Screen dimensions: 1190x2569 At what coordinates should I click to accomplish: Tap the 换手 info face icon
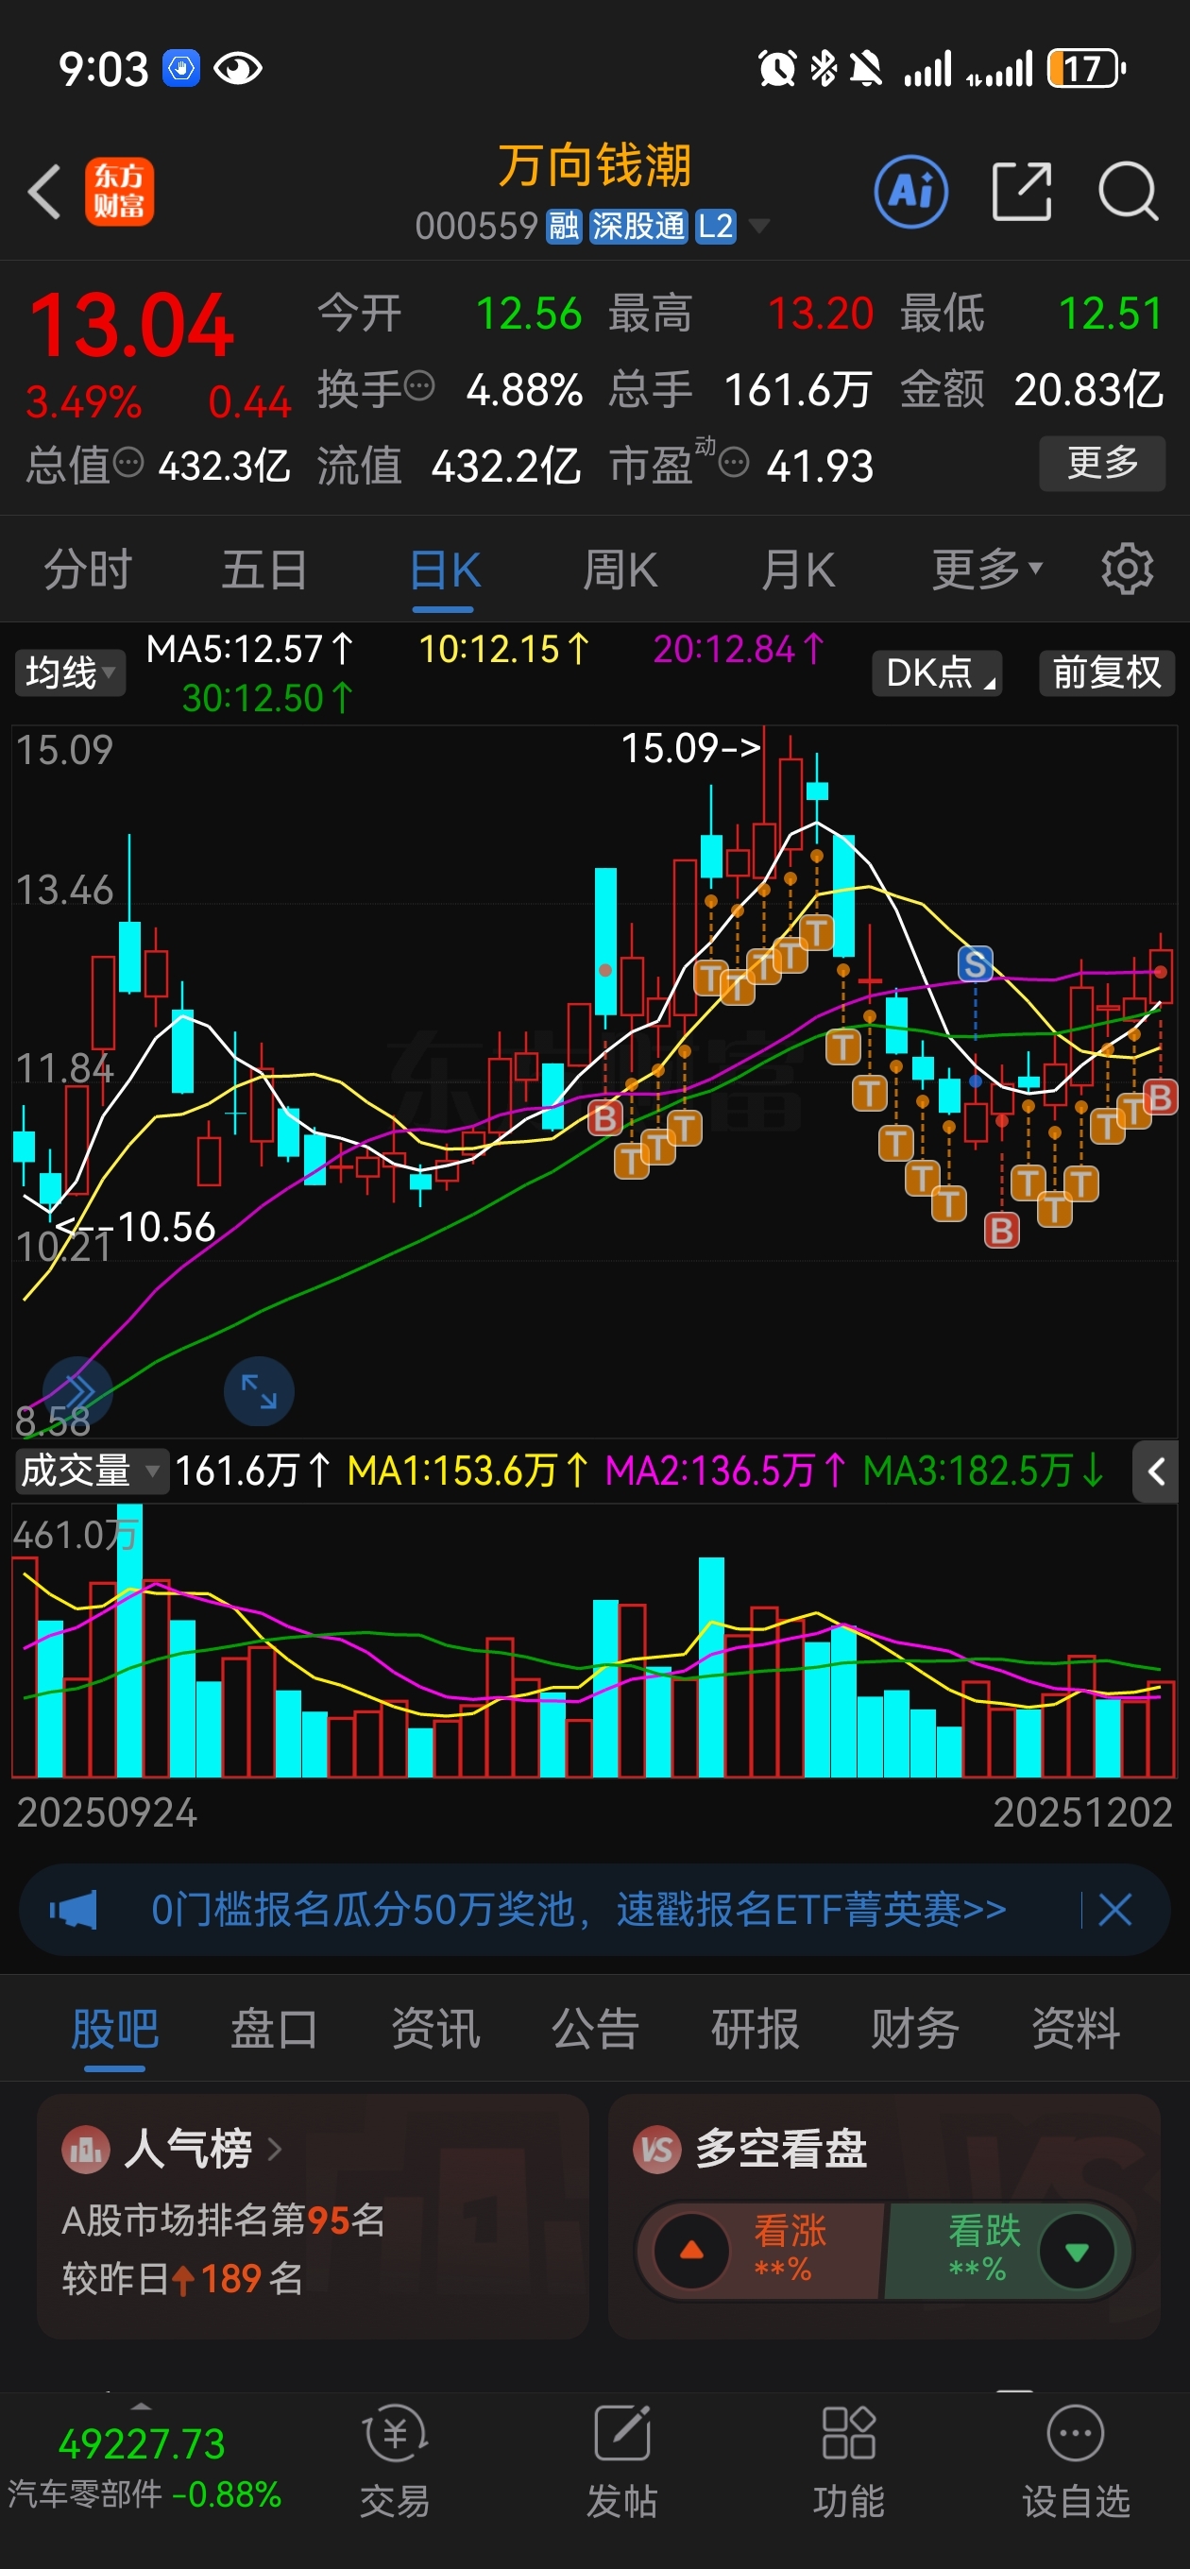pos(420,385)
